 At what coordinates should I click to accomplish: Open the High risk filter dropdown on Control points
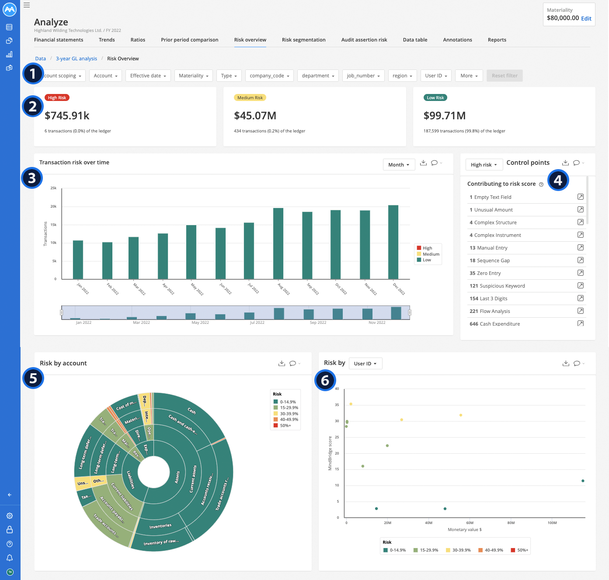tap(484, 164)
